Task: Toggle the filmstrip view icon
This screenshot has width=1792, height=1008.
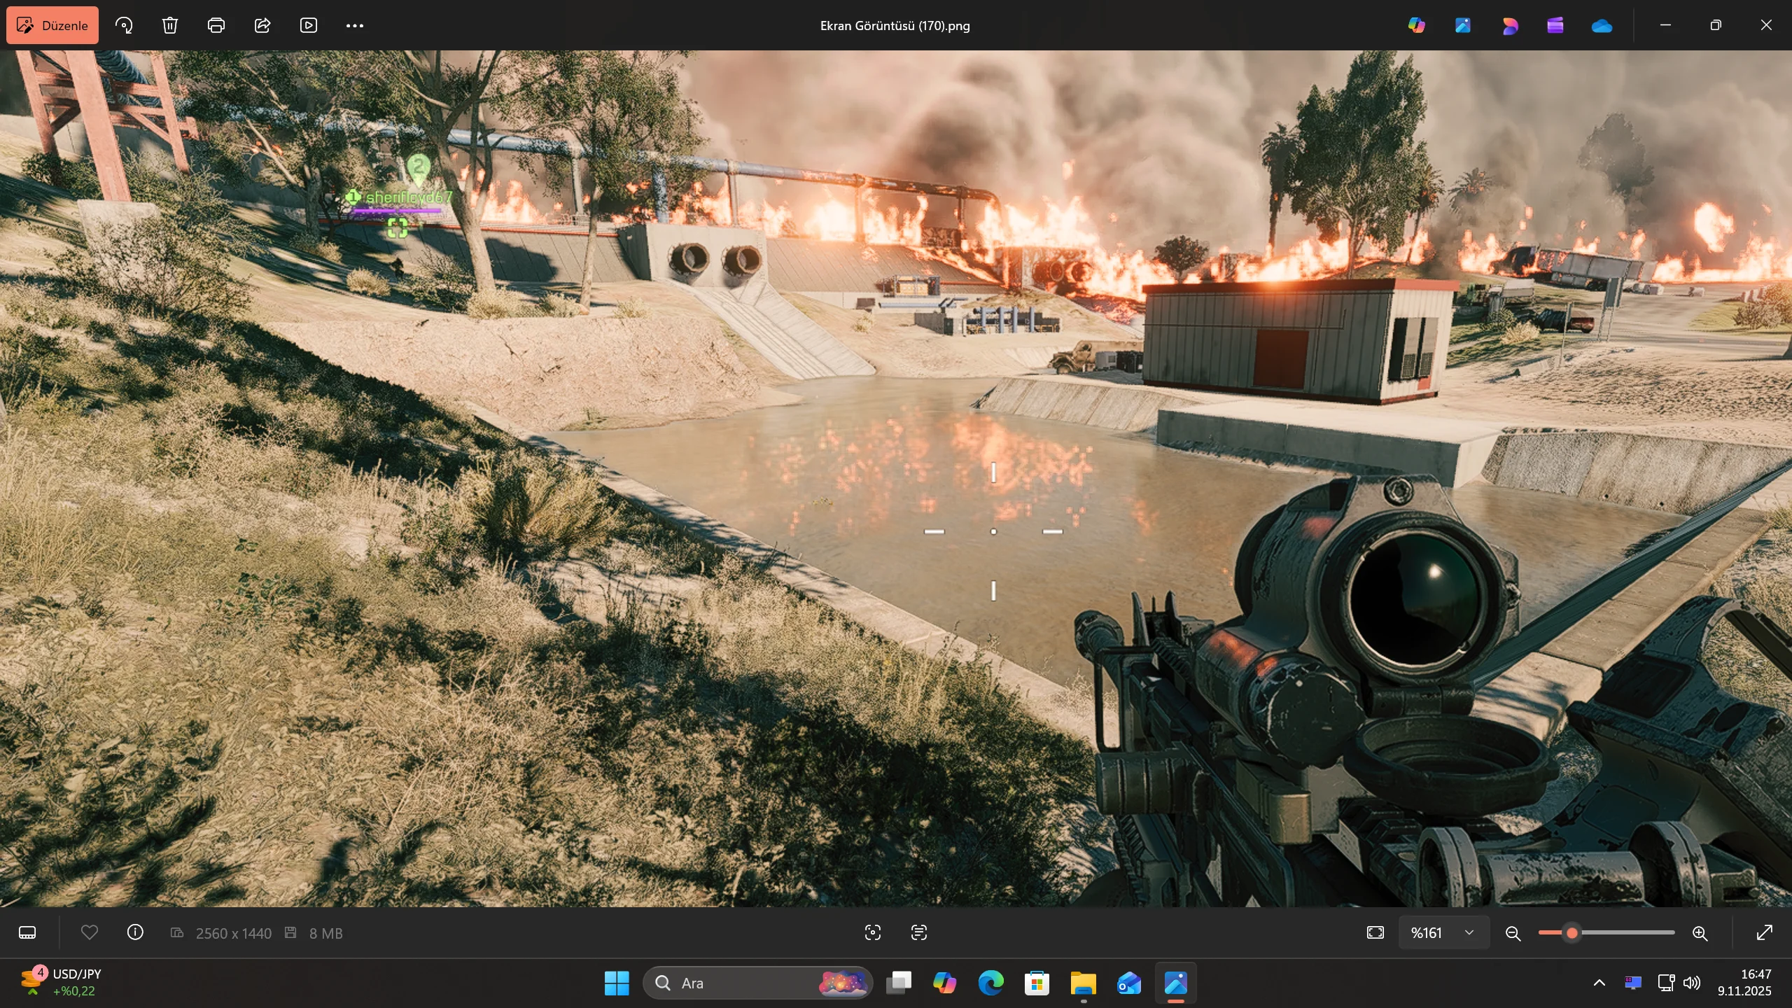Action: tap(27, 932)
